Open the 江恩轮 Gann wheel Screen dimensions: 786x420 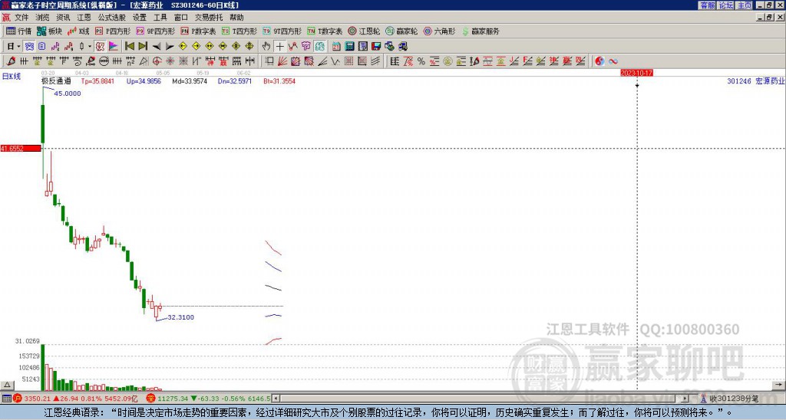pos(364,31)
